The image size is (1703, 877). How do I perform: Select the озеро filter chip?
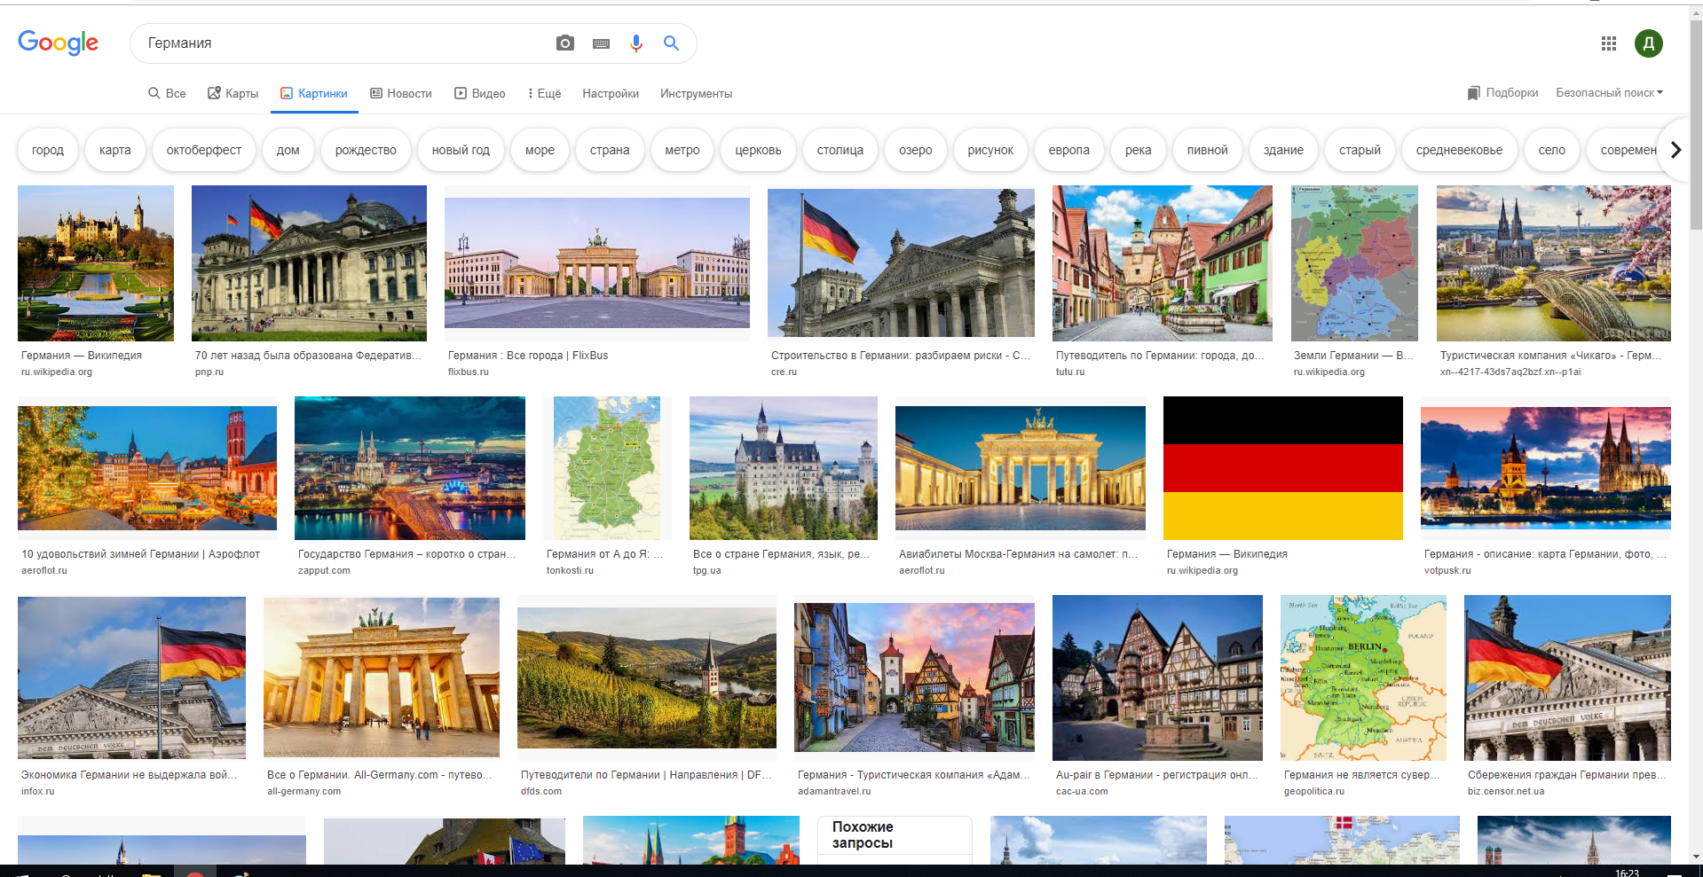[x=916, y=150]
